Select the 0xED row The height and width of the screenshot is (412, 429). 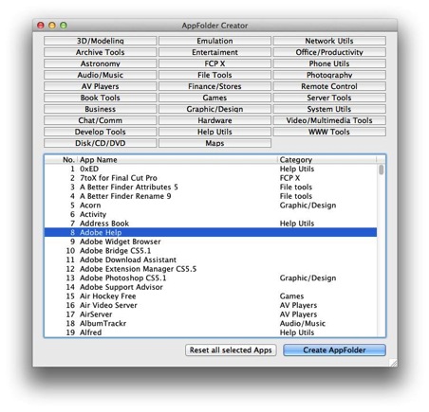click(x=211, y=169)
